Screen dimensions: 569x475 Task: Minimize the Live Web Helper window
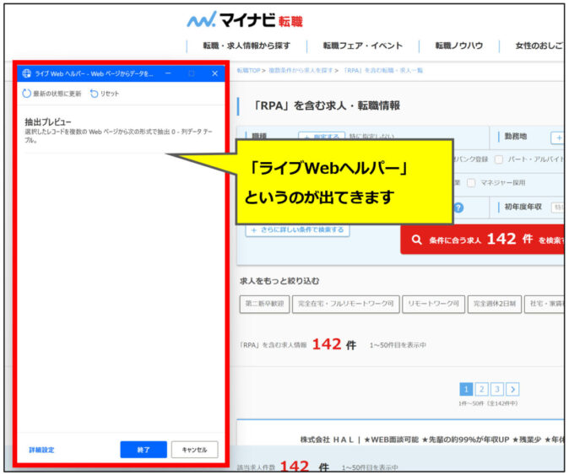point(168,73)
